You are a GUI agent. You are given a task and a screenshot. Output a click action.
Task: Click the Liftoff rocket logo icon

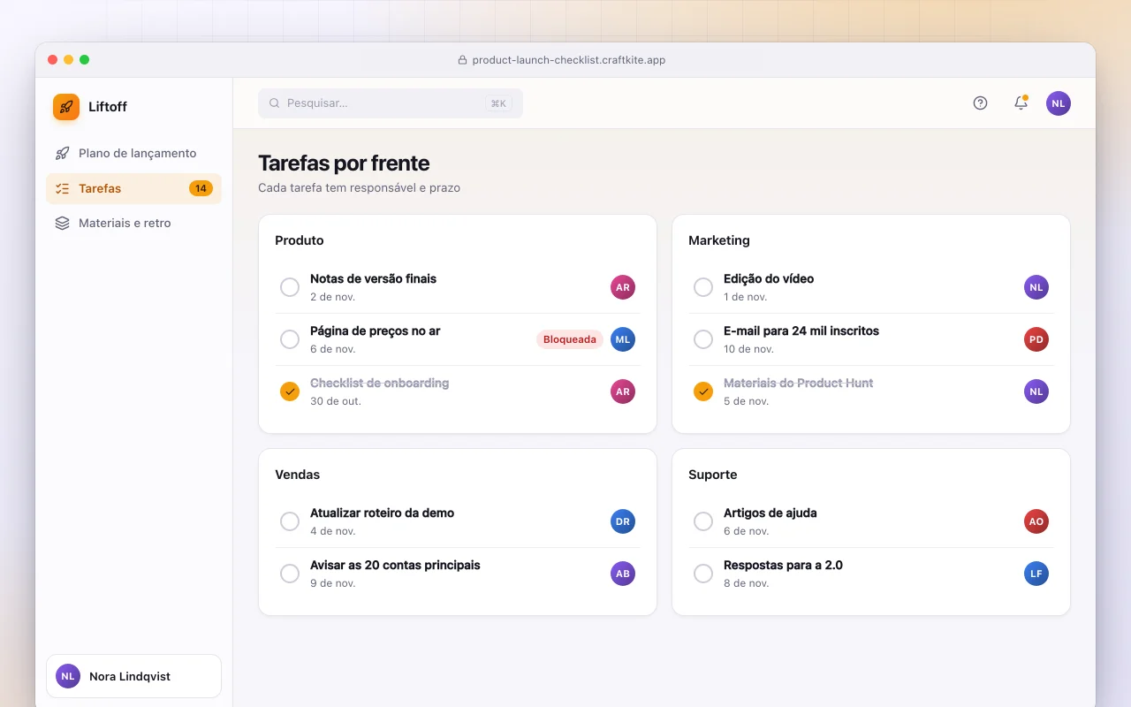pyautogui.click(x=66, y=107)
